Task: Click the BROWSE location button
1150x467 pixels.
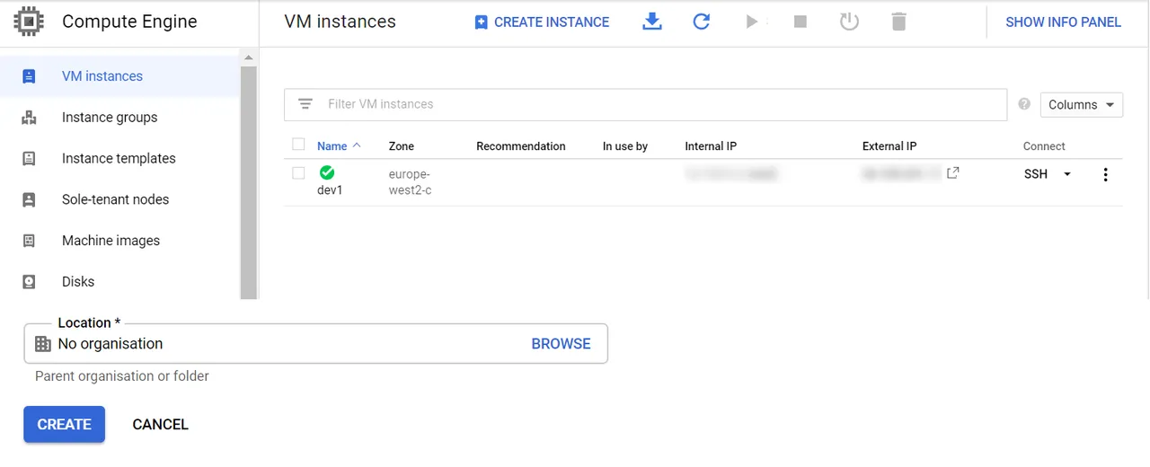Action: click(x=561, y=344)
